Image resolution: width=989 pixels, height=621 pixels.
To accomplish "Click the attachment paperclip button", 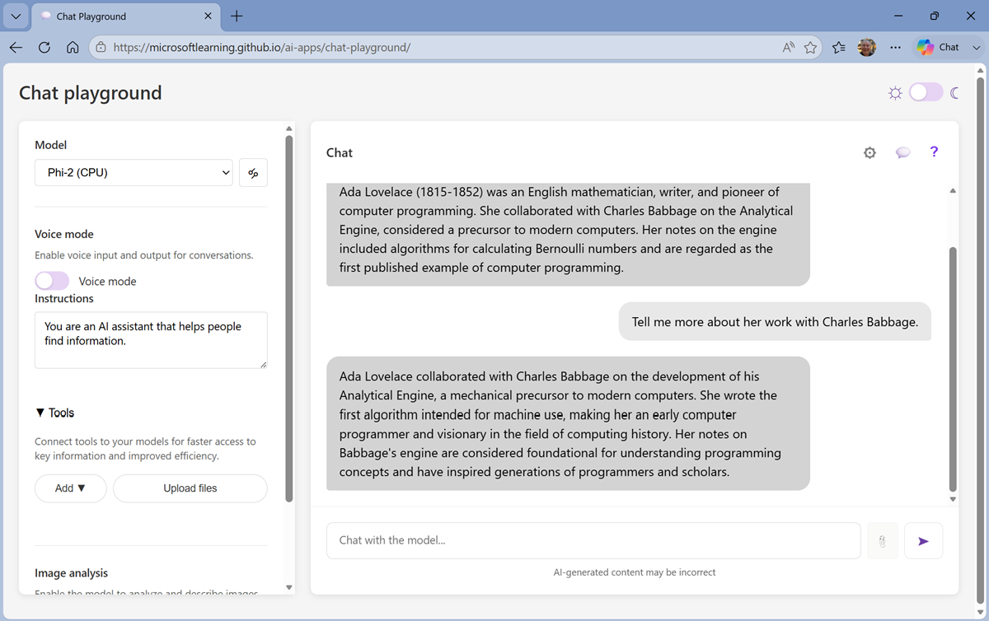I will [882, 541].
